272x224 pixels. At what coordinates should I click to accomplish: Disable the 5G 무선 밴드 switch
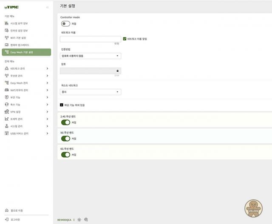tap(65, 139)
